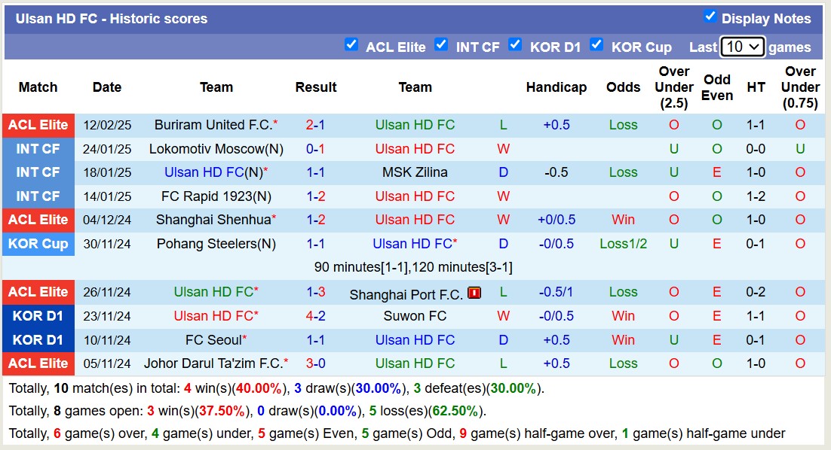Image resolution: width=831 pixels, height=450 pixels.
Task: Click the ACL Elite tag for 12/02/25
Action: 38,125
